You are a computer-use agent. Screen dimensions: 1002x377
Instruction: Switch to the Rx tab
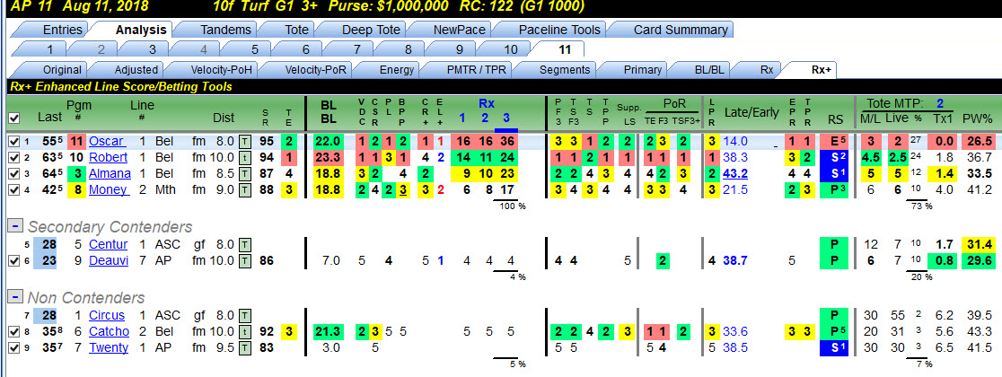(x=767, y=70)
